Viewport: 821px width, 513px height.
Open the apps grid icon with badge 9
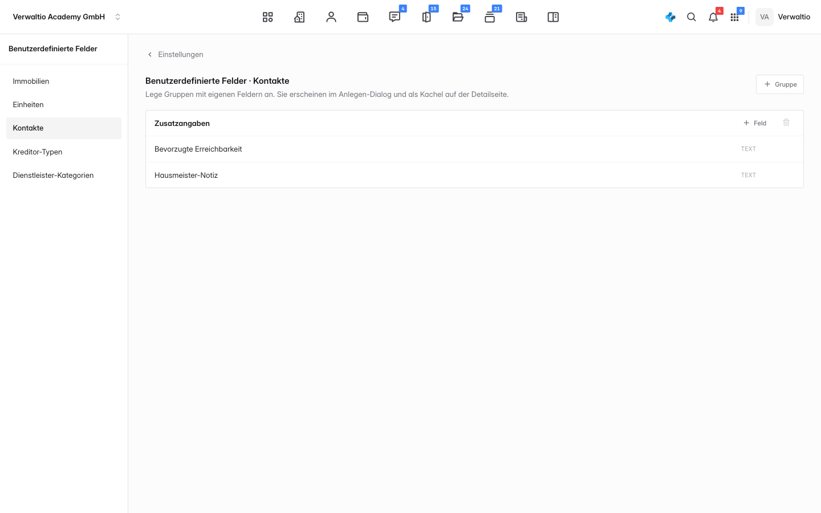[734, 17]
